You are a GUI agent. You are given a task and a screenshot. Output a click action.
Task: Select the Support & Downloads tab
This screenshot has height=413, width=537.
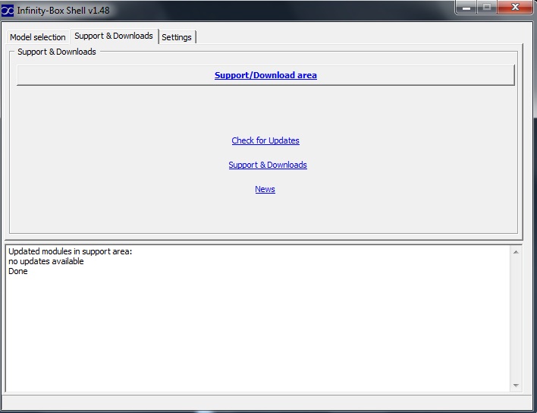click(114, 36)
